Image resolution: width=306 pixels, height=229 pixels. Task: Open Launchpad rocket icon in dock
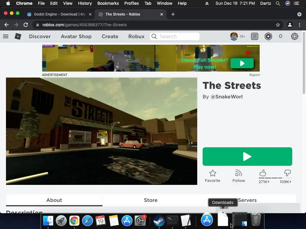[61, 221]
